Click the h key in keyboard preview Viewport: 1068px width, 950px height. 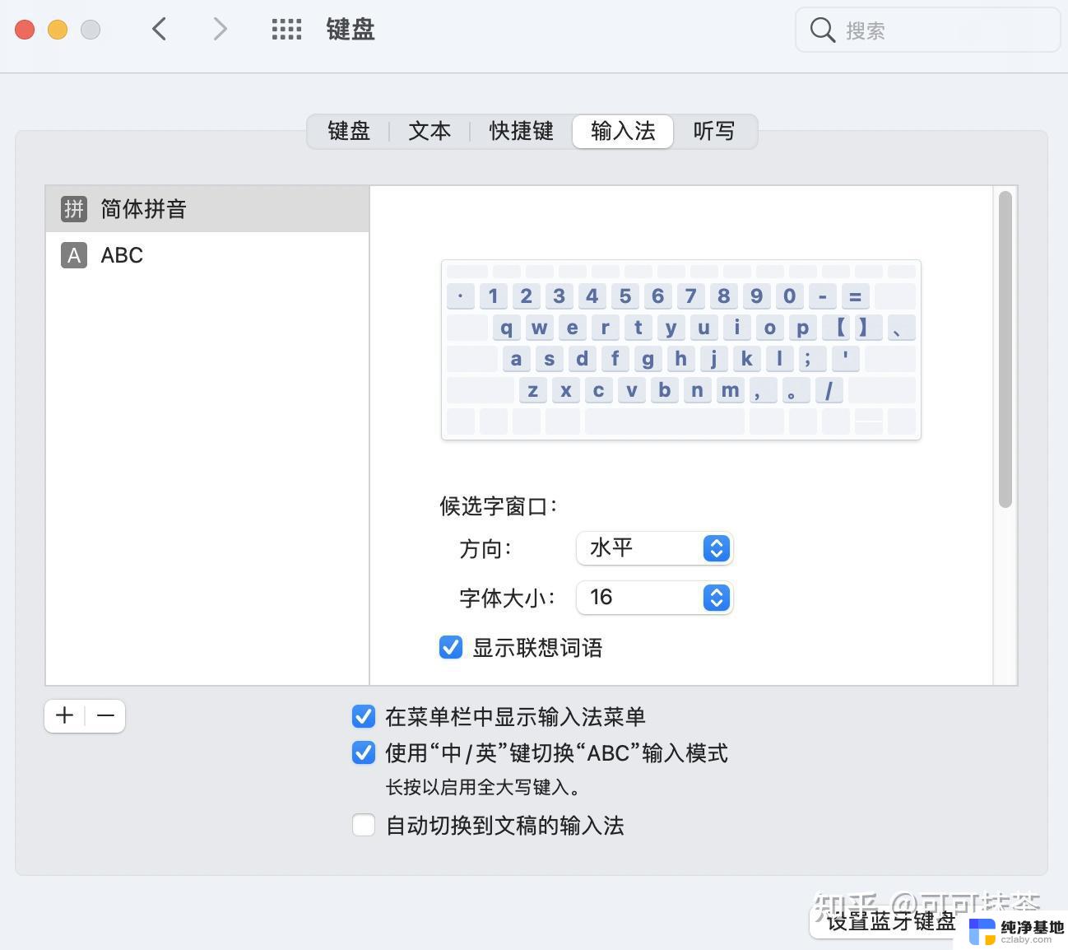click(680, 359)
